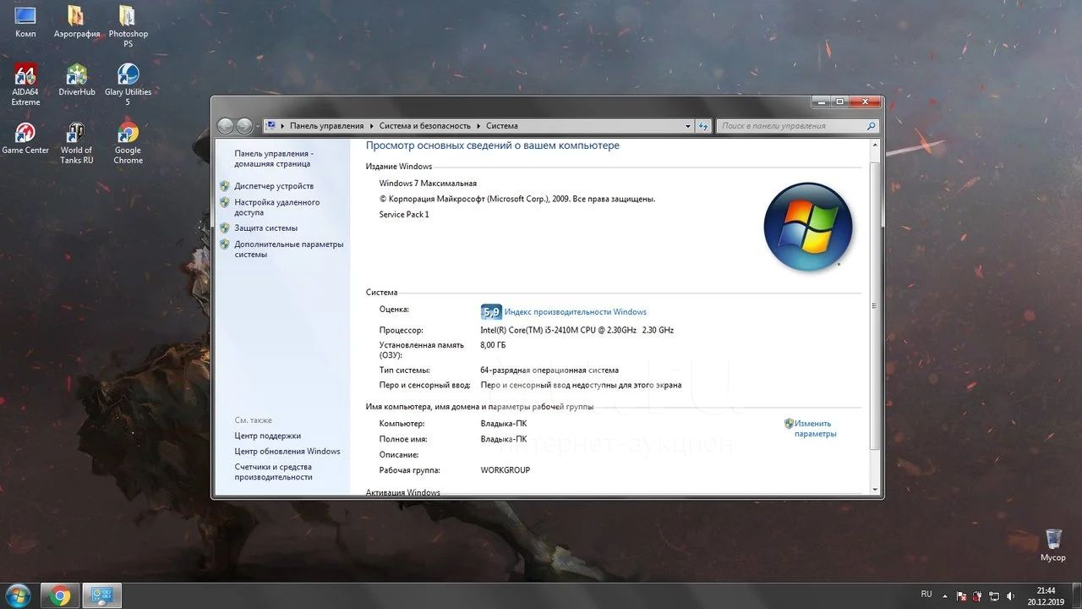This screenshot has height=609, width=1082.
Task: Open Центр обновления Windows link
Action: point(287,452)
